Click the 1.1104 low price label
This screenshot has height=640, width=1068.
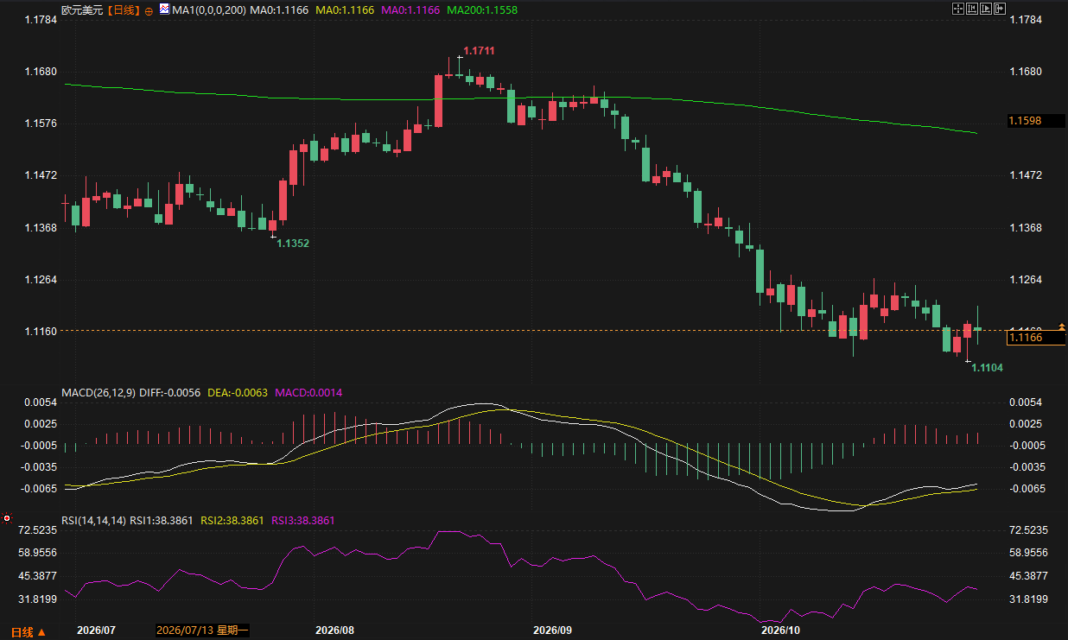[x=988, y=368]
